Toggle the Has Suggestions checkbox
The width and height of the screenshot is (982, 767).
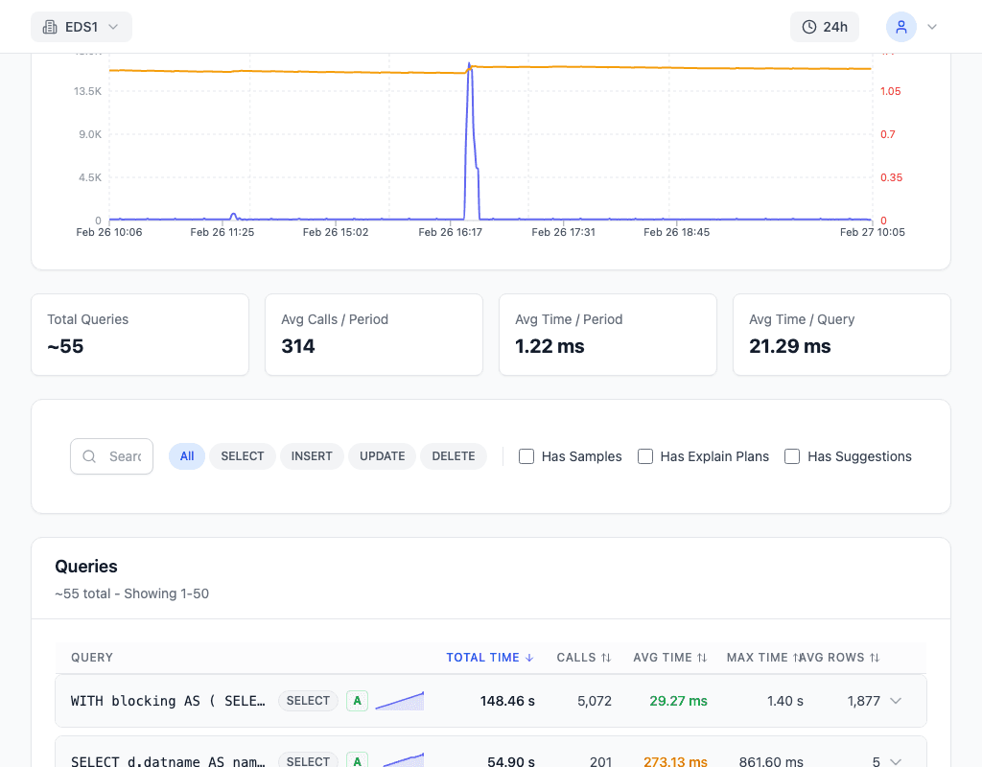tap(792, 456)
